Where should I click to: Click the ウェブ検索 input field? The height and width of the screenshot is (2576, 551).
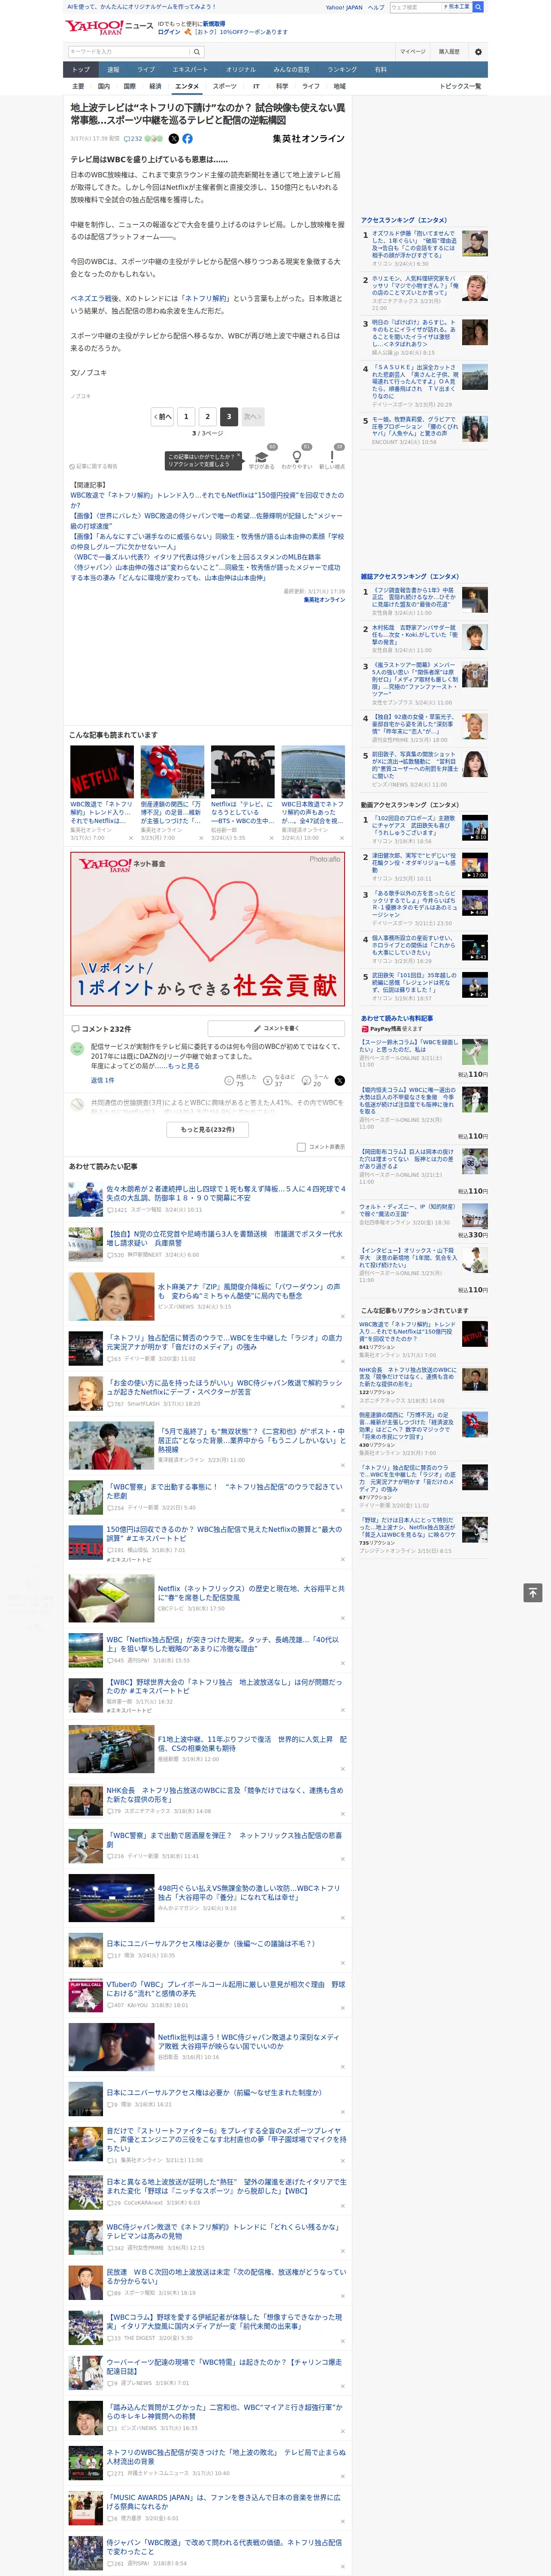click(416, 7)
